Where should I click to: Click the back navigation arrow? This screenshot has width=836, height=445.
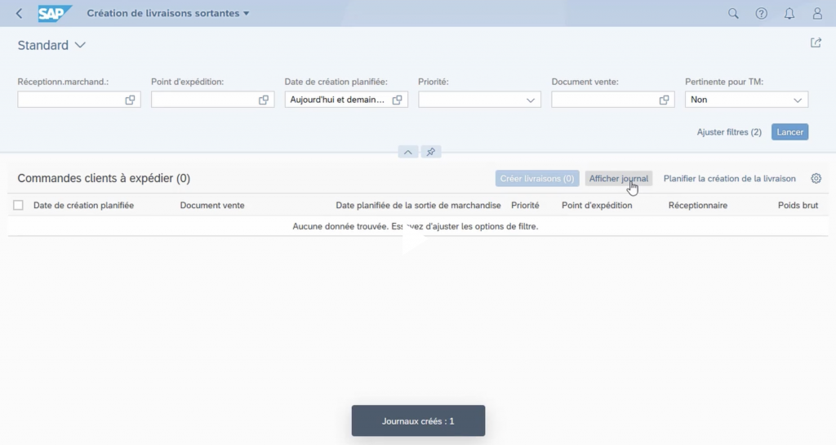[x=20, y=14]
